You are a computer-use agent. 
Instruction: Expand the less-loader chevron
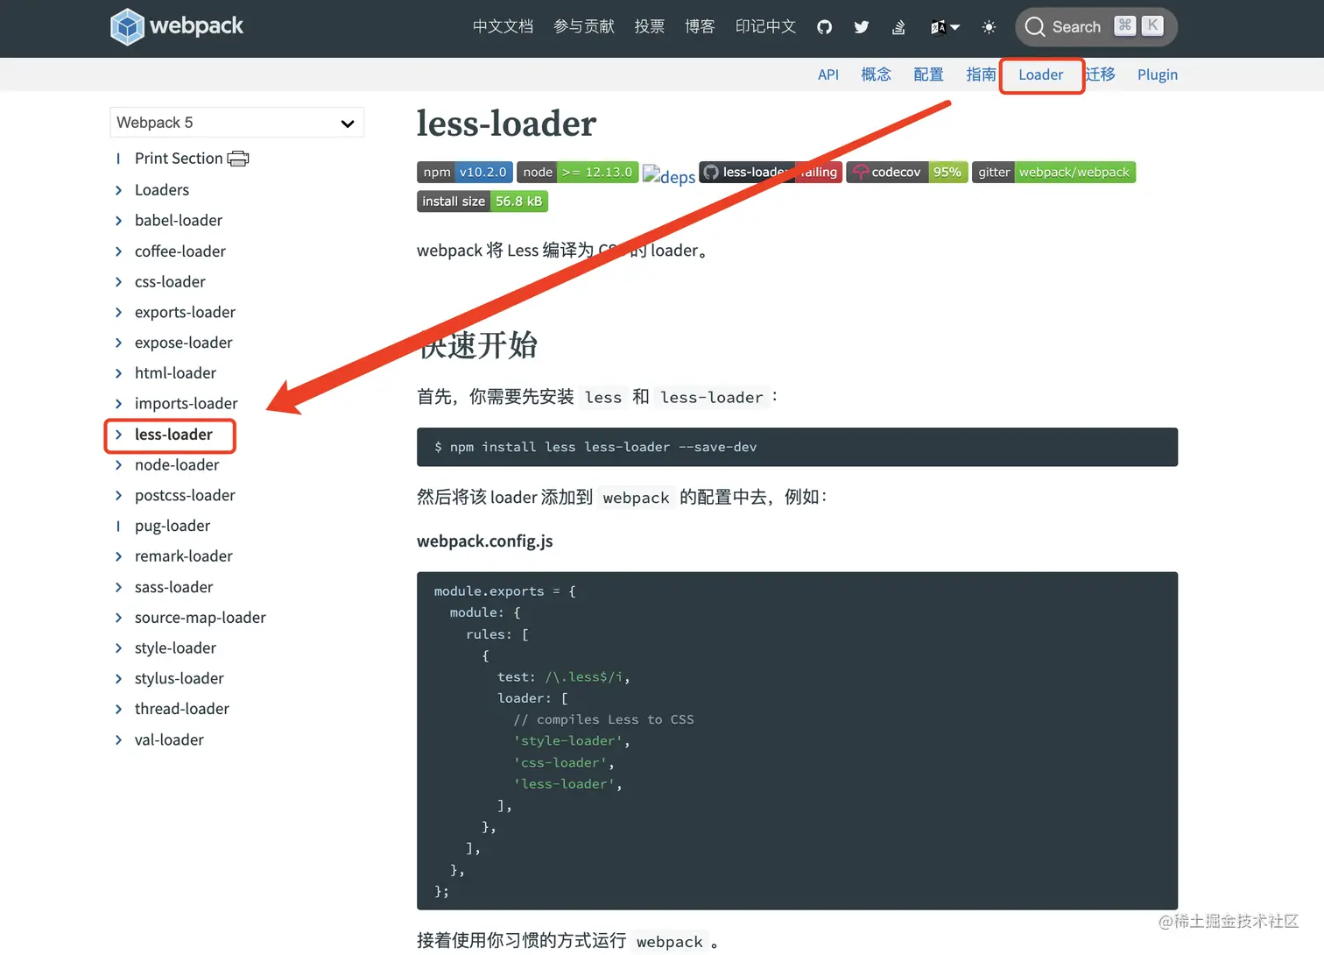pyautogui.click(x=118, y=435)
